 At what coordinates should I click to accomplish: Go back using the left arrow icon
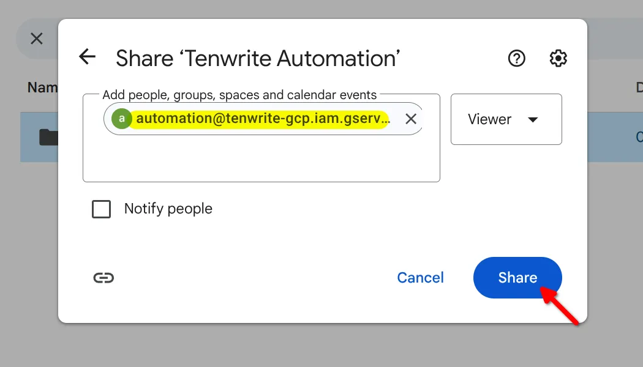pos(88,57)
